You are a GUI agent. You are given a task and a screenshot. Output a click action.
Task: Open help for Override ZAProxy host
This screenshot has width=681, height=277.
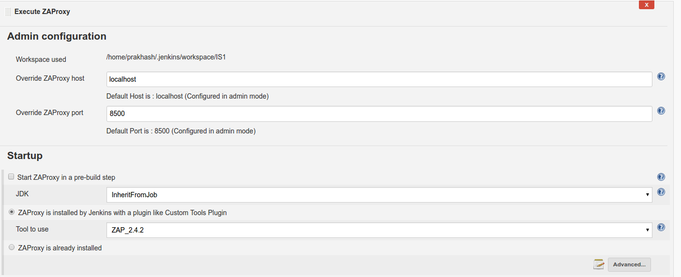[x=661, y=76]
